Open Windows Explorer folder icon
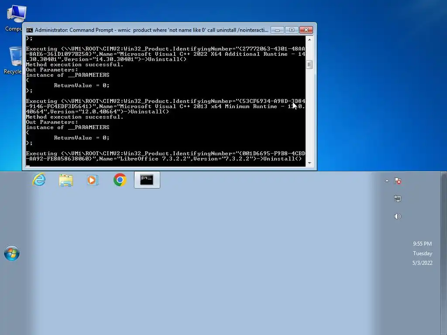447x335 pixels. [x=66, y=180]
